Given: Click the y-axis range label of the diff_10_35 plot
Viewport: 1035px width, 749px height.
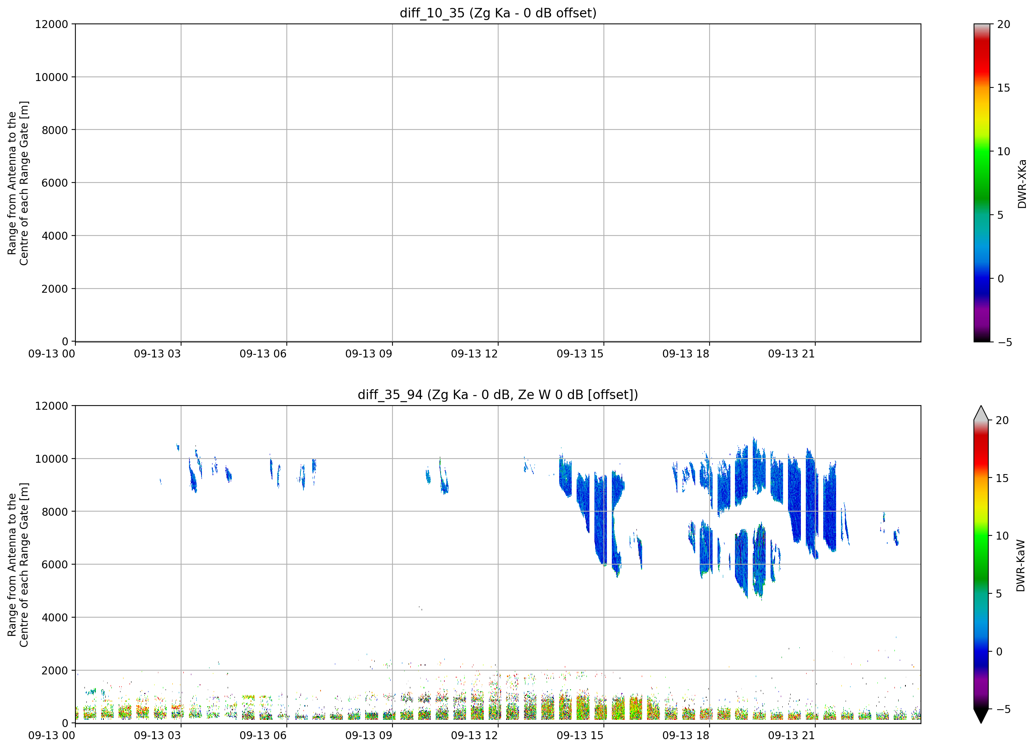Looking at the screenshot, I should 18,183.
